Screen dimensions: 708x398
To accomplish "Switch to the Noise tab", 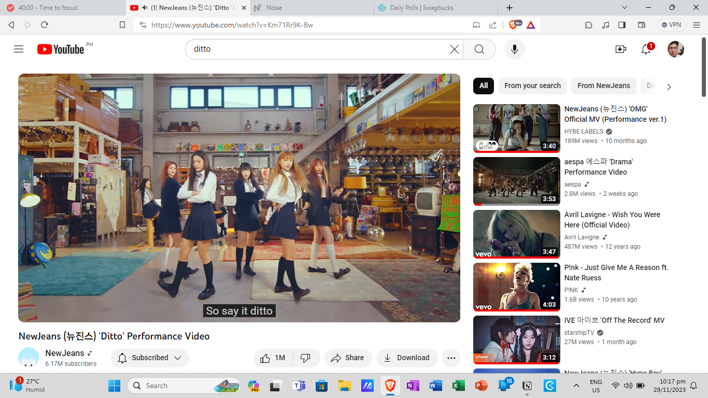I will coord(311,8).
